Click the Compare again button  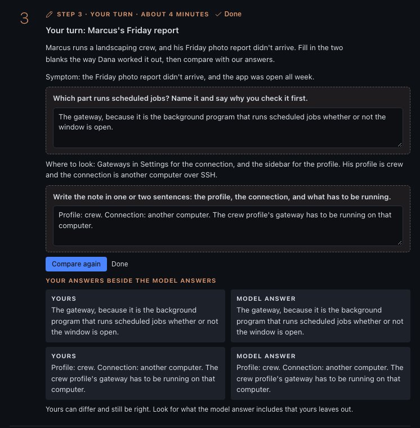76,264
